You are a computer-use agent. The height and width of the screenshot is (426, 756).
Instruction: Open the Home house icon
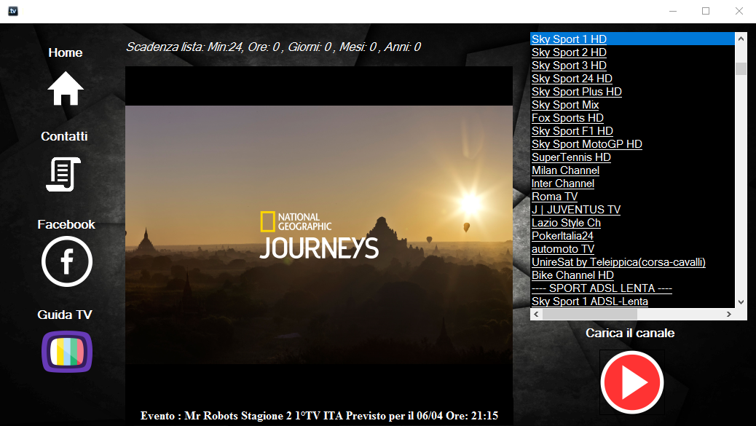click(x=66, y=88)
